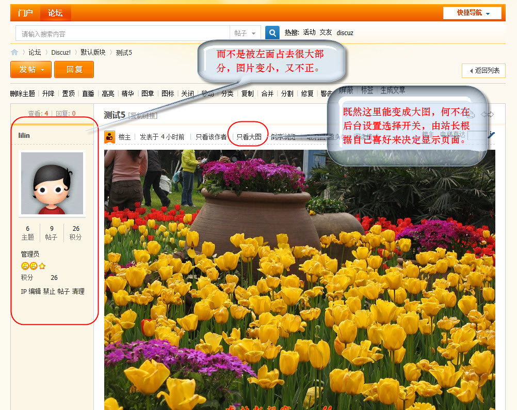Click 图章 moderation option

[x=148, y=93]
